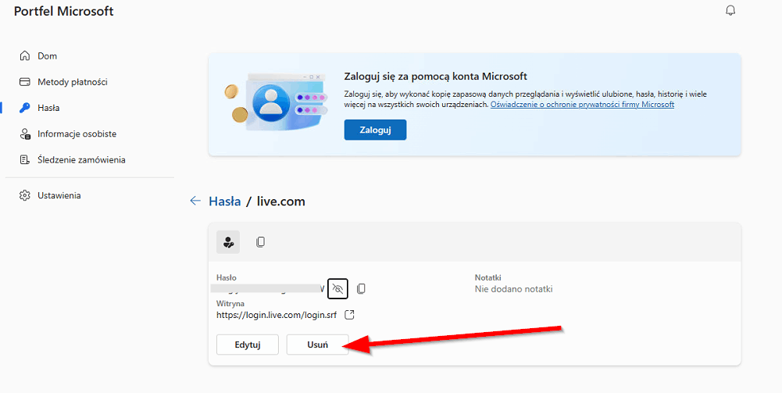Click the Notatki label
This screenshot has width=782, height=393.
pos(487,278)
